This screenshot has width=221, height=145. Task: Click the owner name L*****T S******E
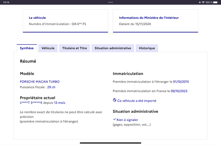(31, 103)
